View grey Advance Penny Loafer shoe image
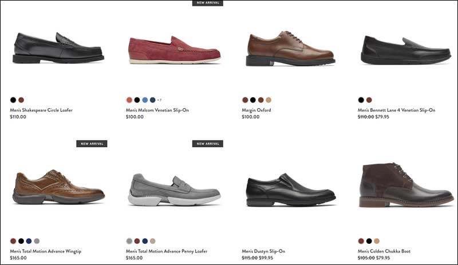 (175, 189)
